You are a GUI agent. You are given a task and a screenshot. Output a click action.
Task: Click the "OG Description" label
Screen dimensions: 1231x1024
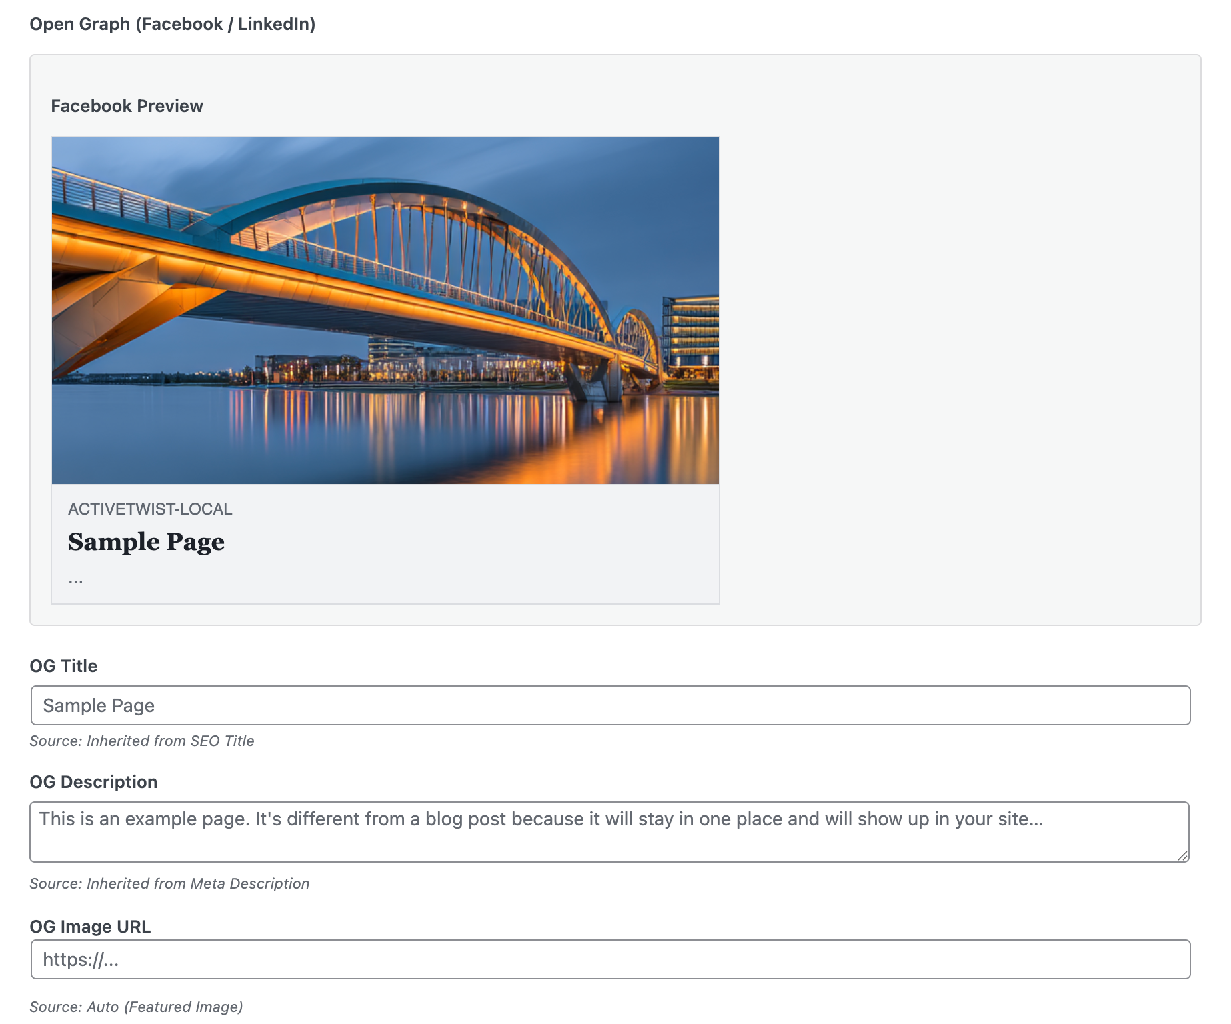(93, 782)
